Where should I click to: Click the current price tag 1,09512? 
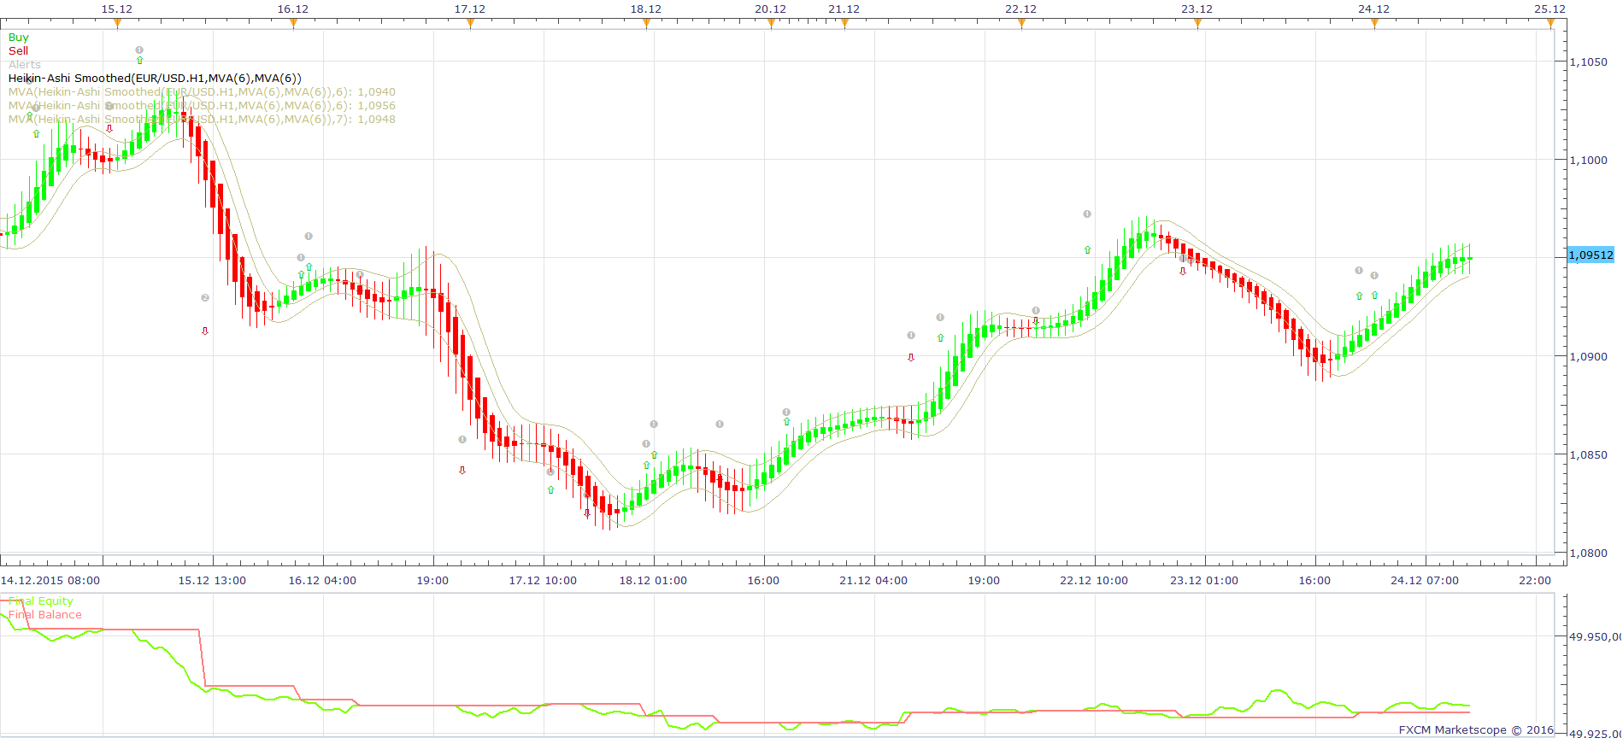(1591, 255)
